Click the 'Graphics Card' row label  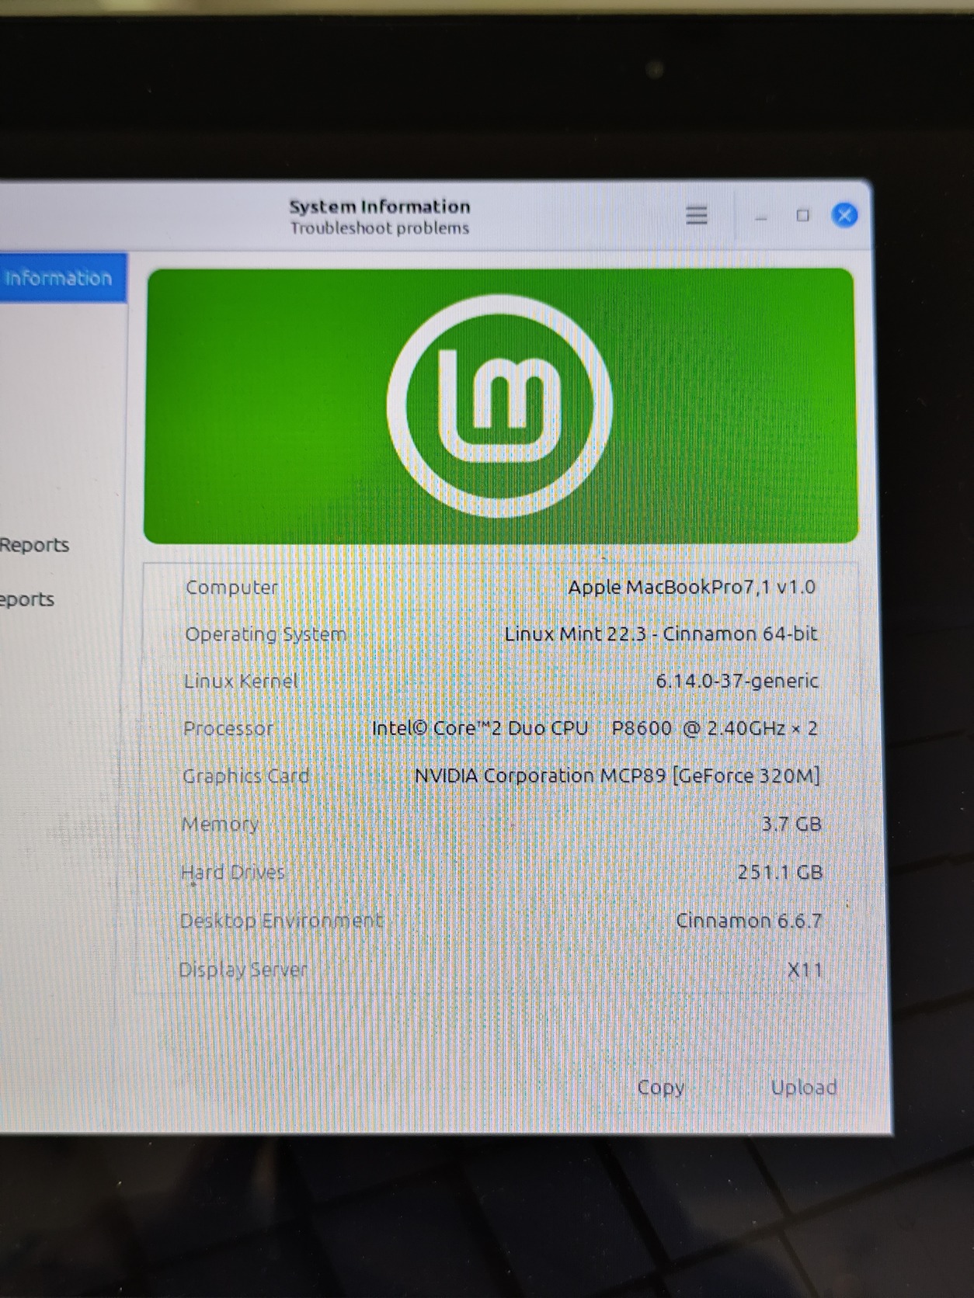coord(245,776)
